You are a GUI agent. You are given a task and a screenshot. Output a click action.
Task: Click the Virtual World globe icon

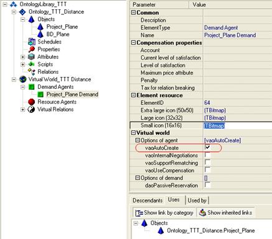[22, 79]
